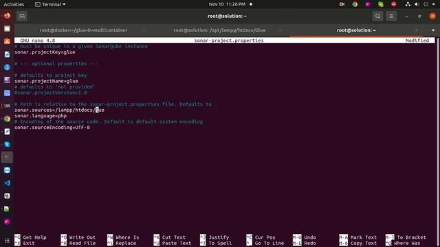
Task: Click the sonar.projectName=glue line
Action: tap(46, 81)
